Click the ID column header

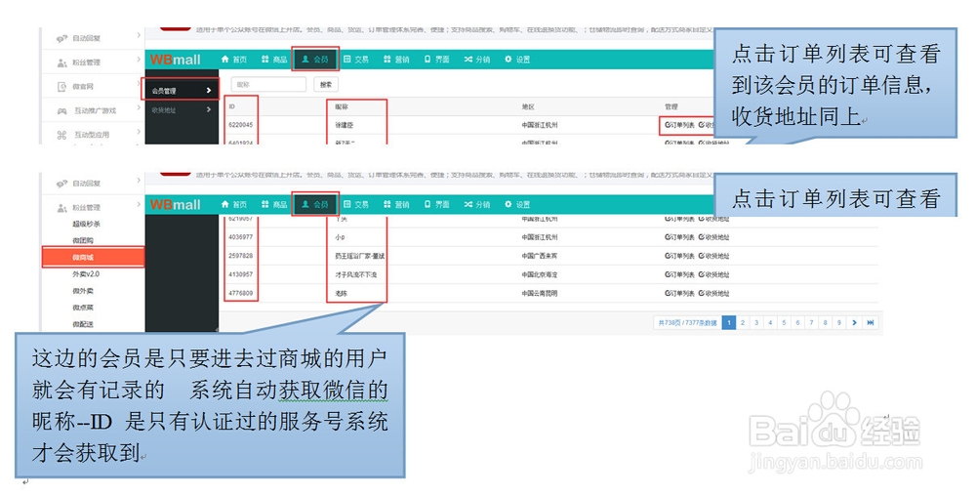(x=231, y=106)
